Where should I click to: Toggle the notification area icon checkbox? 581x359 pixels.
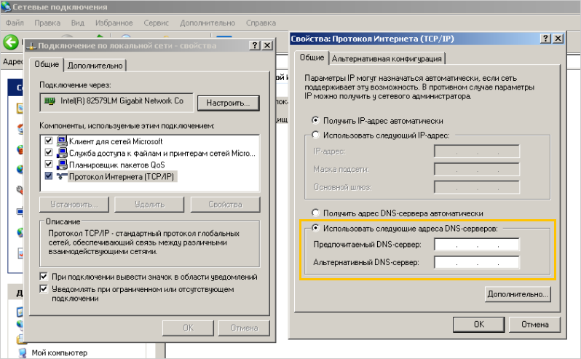(x=43, y=277)
